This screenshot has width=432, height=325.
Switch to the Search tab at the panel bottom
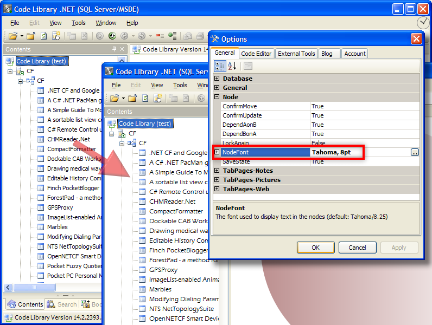pyautogui.click(x=62, y=304)
